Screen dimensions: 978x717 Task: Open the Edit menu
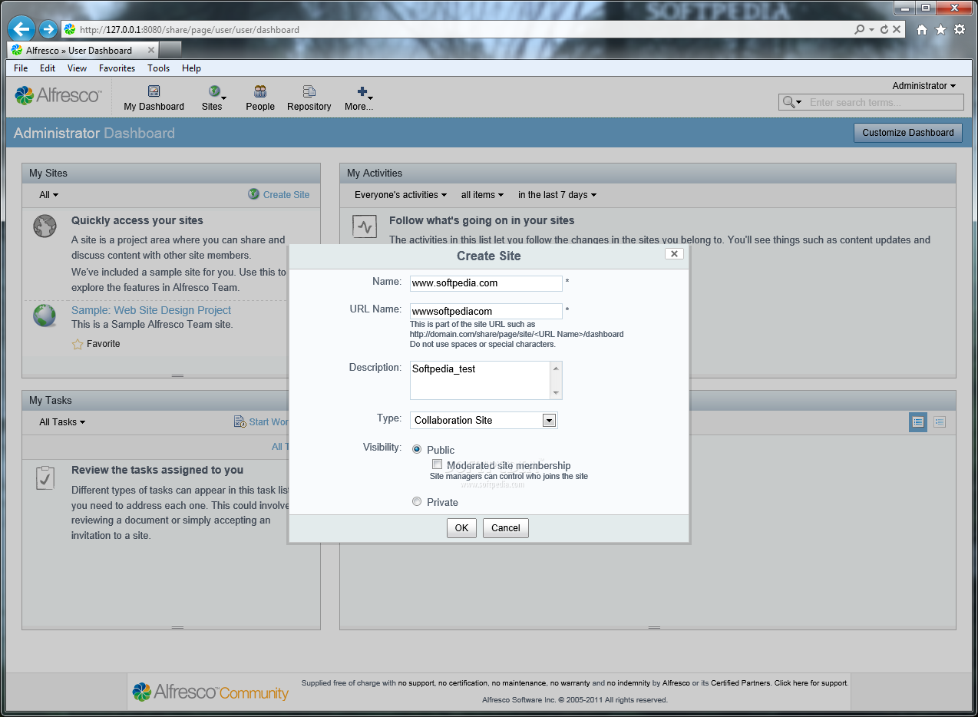[48, 68]
